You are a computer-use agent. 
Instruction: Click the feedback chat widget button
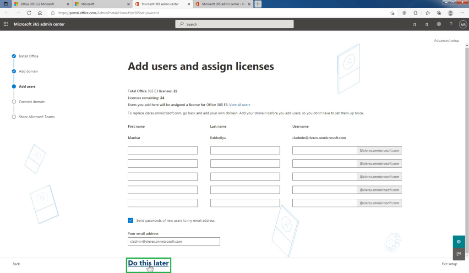(x=458, y=254)
